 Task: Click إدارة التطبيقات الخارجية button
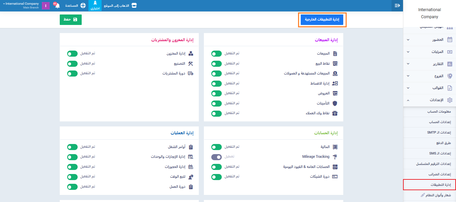click(322, 20)
